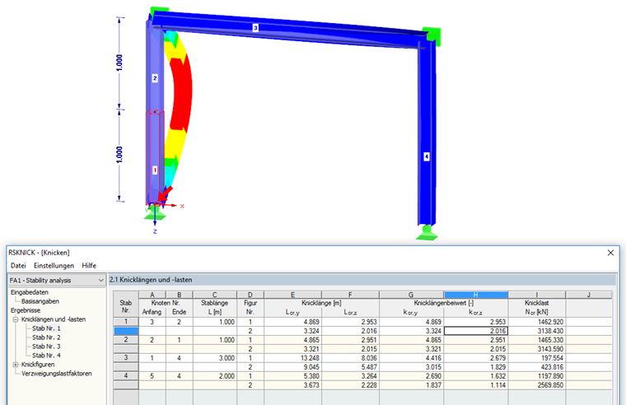Click Knicklänge cell 3.673

click(x=292, y=385)
